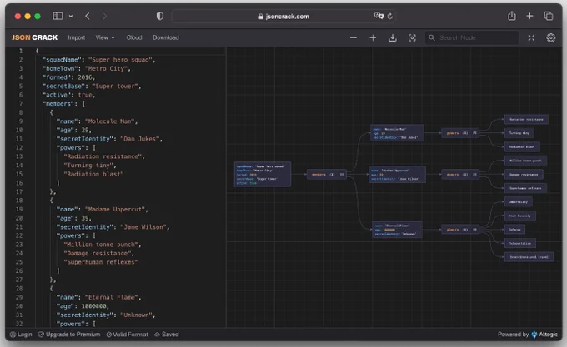The height and width of the screenshot is (347, 567).
Task: Collapse powers node of Eternal Flame
Action: click(x=474, y=230)
